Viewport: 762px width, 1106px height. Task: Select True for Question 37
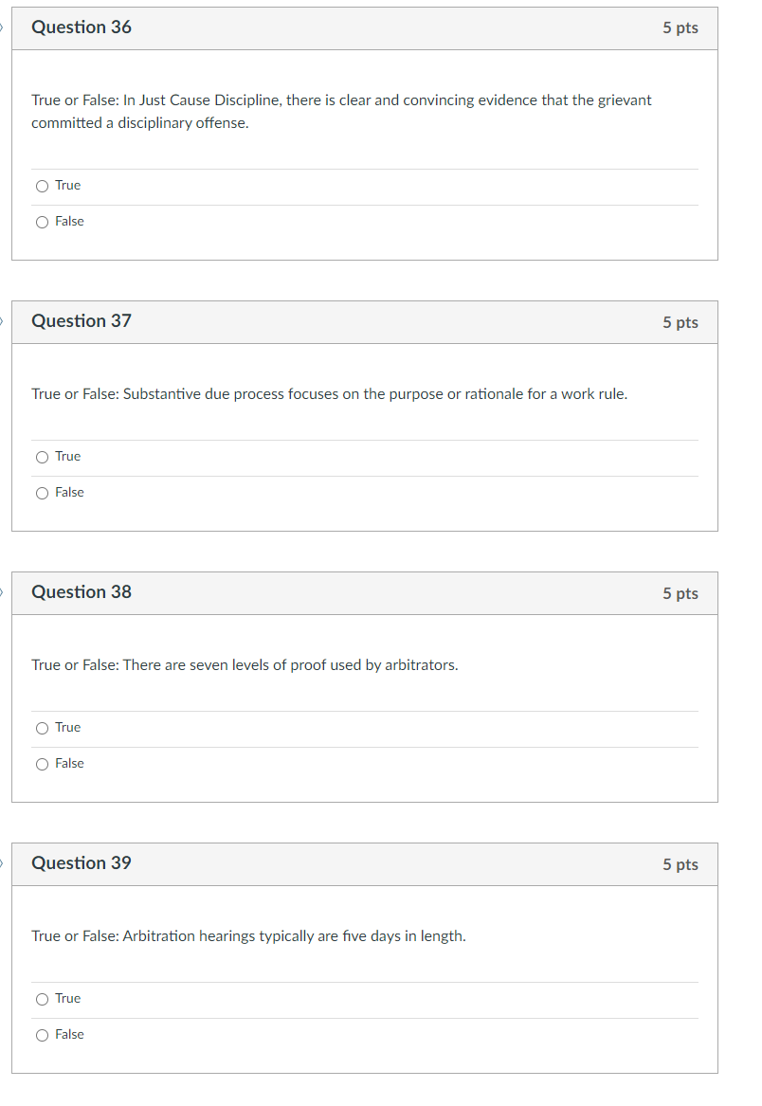42,456
